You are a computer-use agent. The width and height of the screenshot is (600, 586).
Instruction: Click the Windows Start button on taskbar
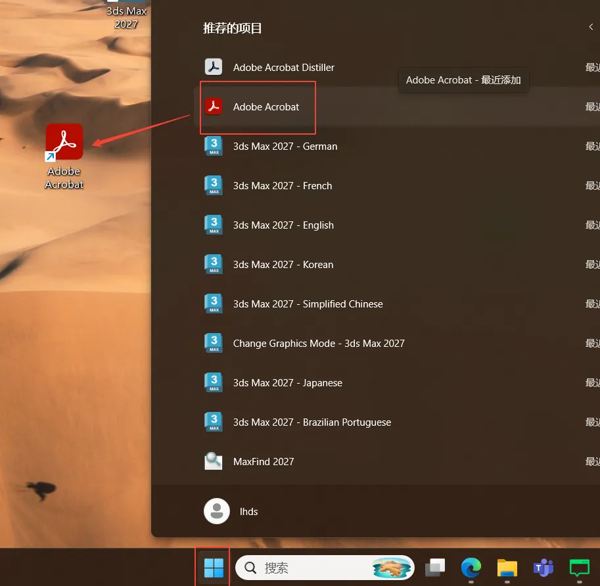[214, 568]
